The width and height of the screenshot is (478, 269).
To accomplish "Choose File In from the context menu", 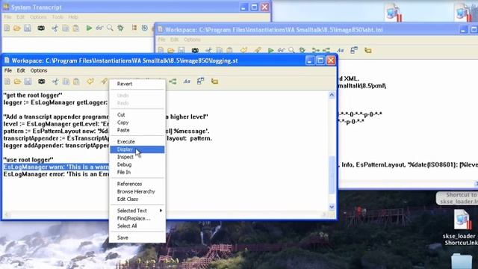I will pos(137,173).
